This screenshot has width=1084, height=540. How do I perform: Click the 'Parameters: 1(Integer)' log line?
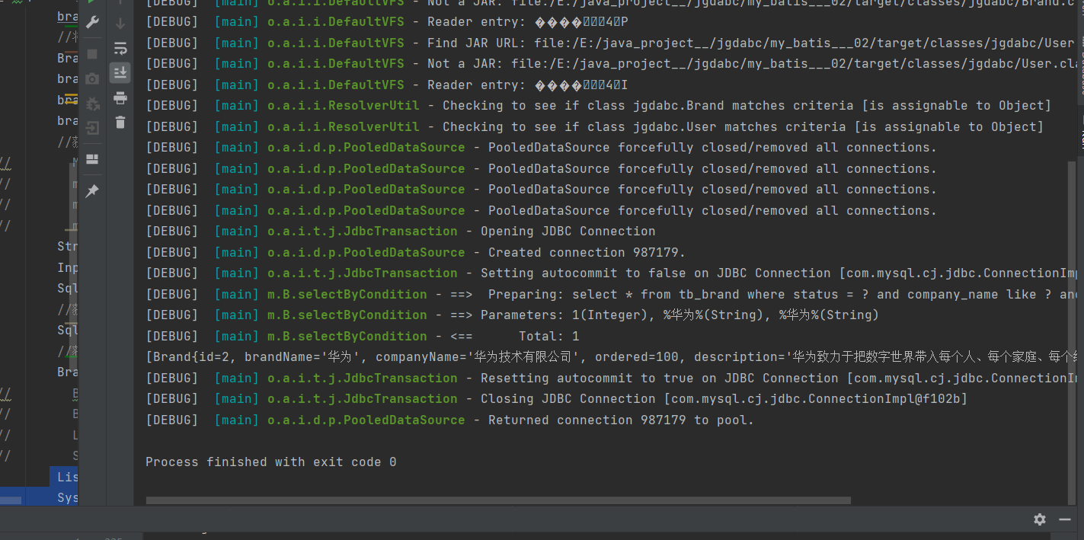513,315
